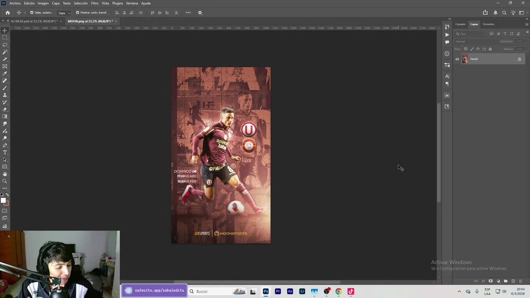
Task: Select the Fondo layer thumbnail
Action: click(x=465, y=59)
